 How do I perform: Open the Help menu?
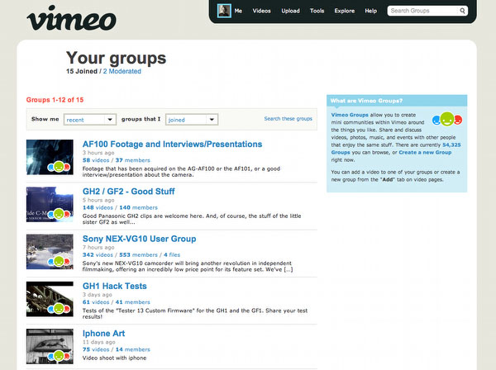coord(370,11)
